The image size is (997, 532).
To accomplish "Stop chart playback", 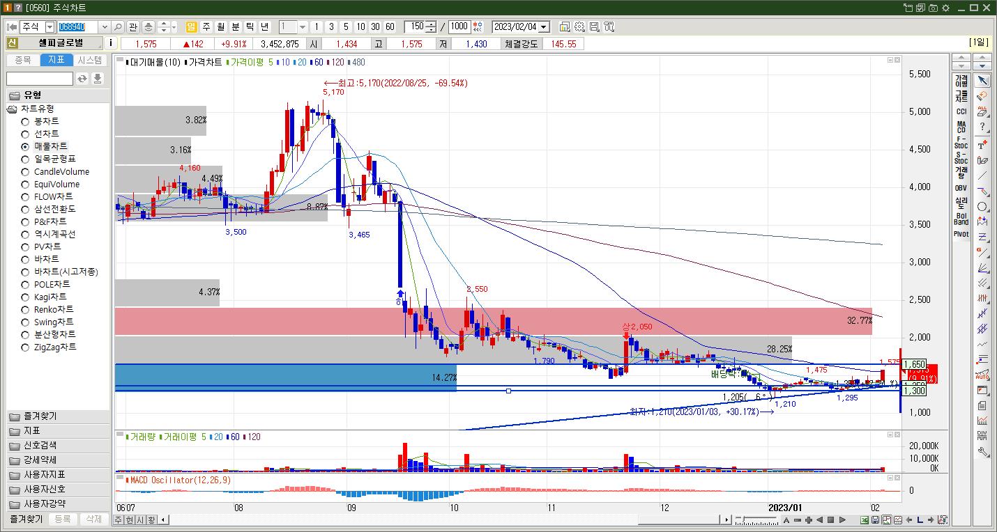I will 830,520.
